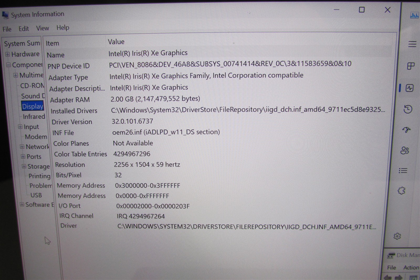420x280 pixels.
Task: Select the Sound Device tree item
Action: [33, 96]
